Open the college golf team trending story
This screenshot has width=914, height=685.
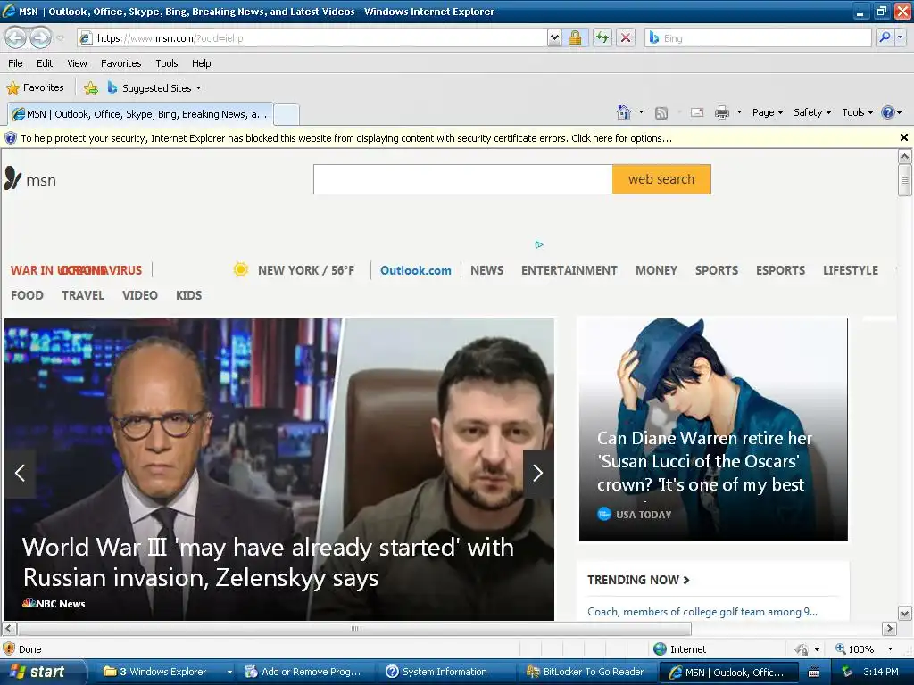coord(702,612)
